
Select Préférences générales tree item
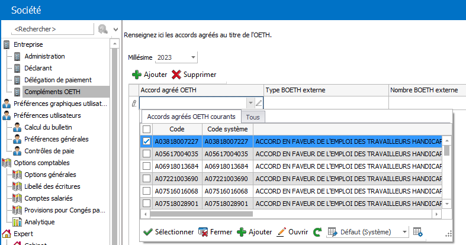[x=56, y=139]
